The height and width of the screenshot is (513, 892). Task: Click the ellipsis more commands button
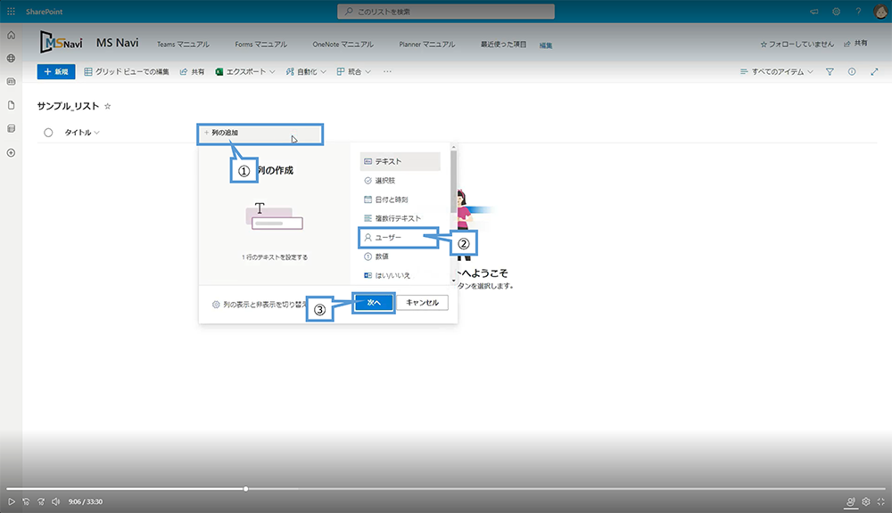pos(387,71)
